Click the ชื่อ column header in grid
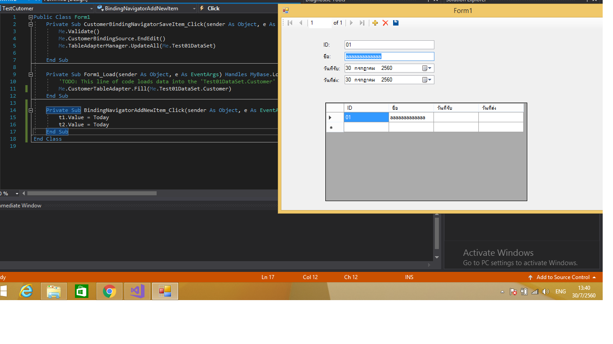 (411, 108)
